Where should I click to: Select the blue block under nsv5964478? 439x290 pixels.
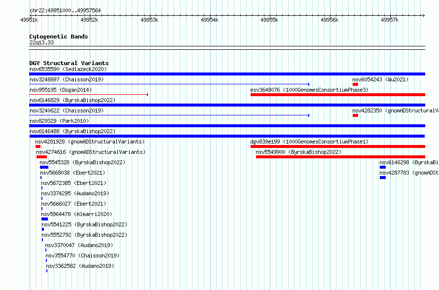(x=44, y=219)
